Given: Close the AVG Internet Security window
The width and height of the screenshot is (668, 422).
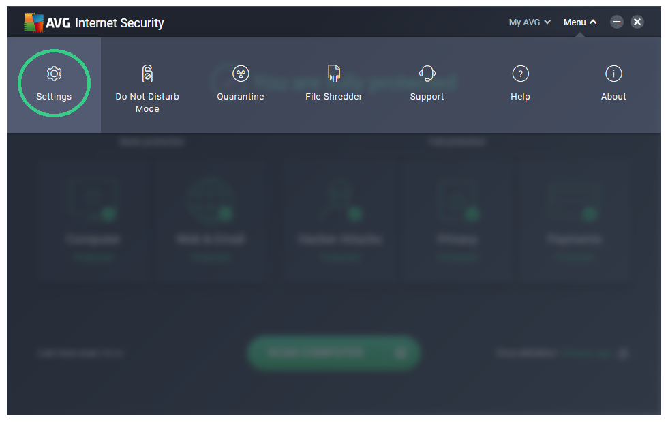Looking at the screenshot, I should coord(637,22).
